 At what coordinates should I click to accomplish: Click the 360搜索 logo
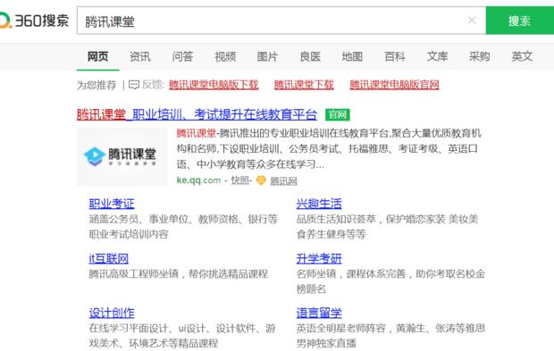coord(34,21)
